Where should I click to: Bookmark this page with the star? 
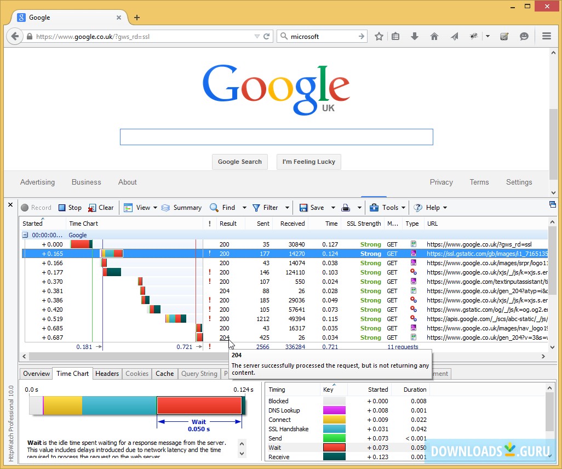click(378, 36)
